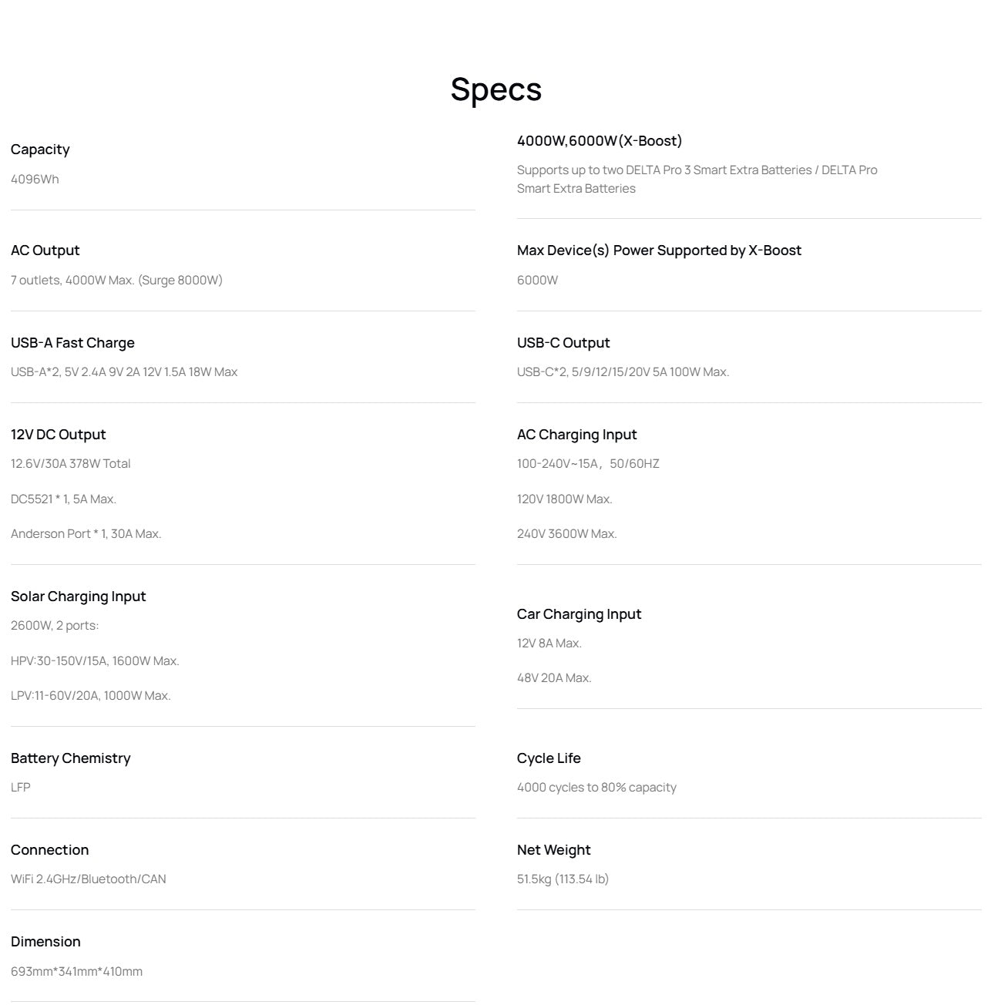Click the Anderson Port 30A Max line
This screenshot has width=991, height=1005.
click(x=86, y=534)
